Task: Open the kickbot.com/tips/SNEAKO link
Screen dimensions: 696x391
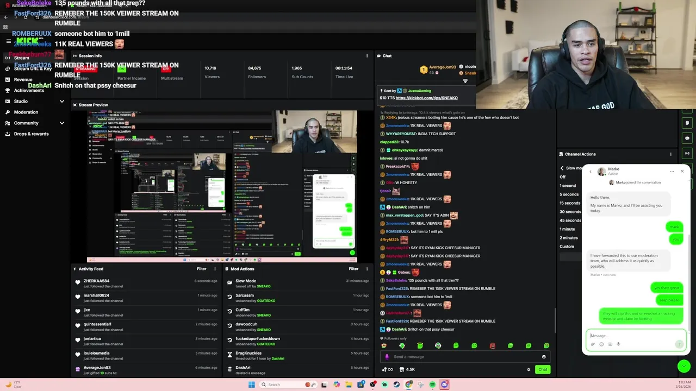Action: click(x=427, y=98)
